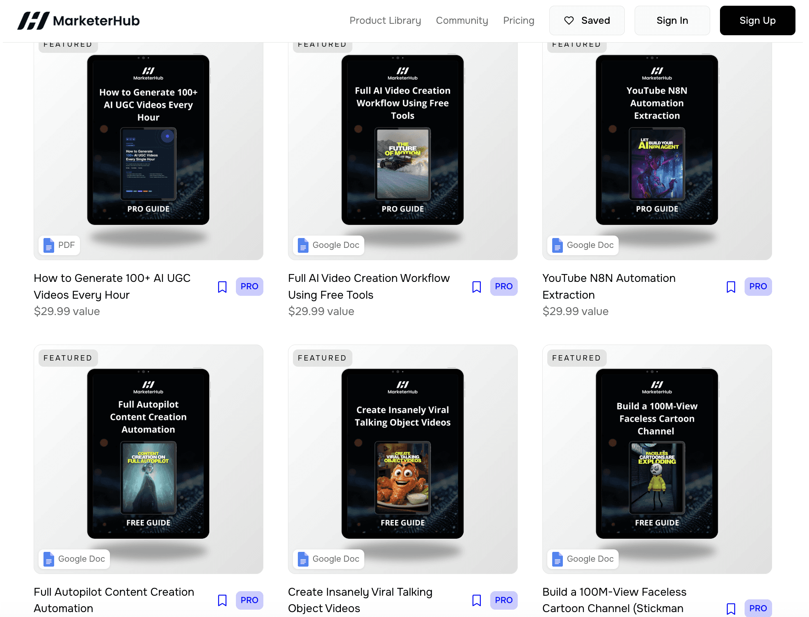Click PRO badge for Full Autopilot Content Creation
Image resolution: width=809 pixels, height=617 pixels.
click(x=249, y=600)
